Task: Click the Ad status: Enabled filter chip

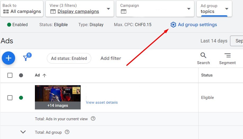Action: pyautogui.click(x=69, y=59)
